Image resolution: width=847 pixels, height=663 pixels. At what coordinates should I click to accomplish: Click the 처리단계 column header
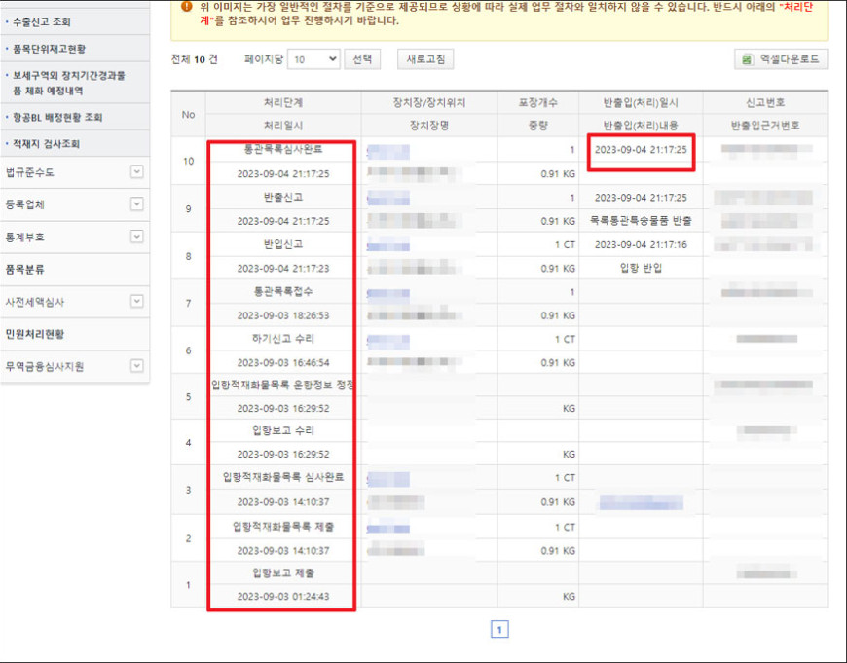tap(282, 102)
